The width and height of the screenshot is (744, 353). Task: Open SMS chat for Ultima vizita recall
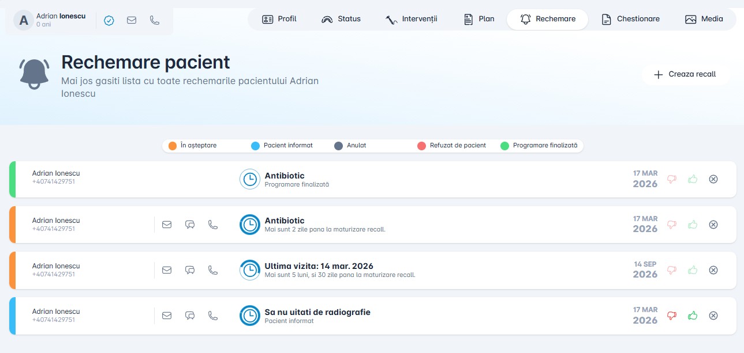pos(190,270)
